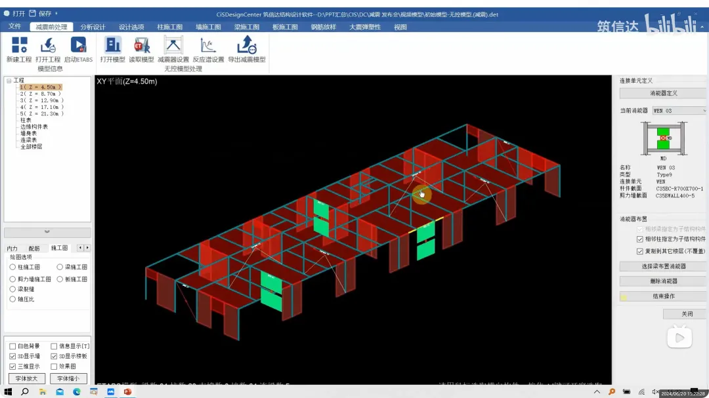Viewport: 709px width, 398px height.
Task: Click the double-chevron bar under the tree
Action: point(47,231)
